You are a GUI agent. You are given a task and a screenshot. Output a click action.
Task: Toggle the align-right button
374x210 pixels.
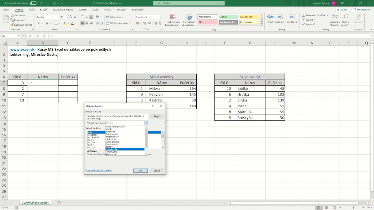91,23
